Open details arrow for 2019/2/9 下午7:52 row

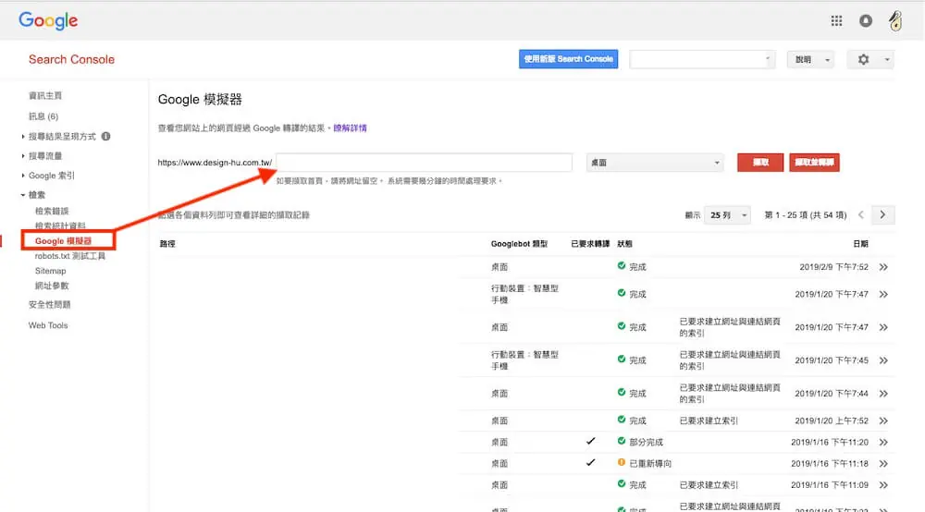[x=883, y=267]
